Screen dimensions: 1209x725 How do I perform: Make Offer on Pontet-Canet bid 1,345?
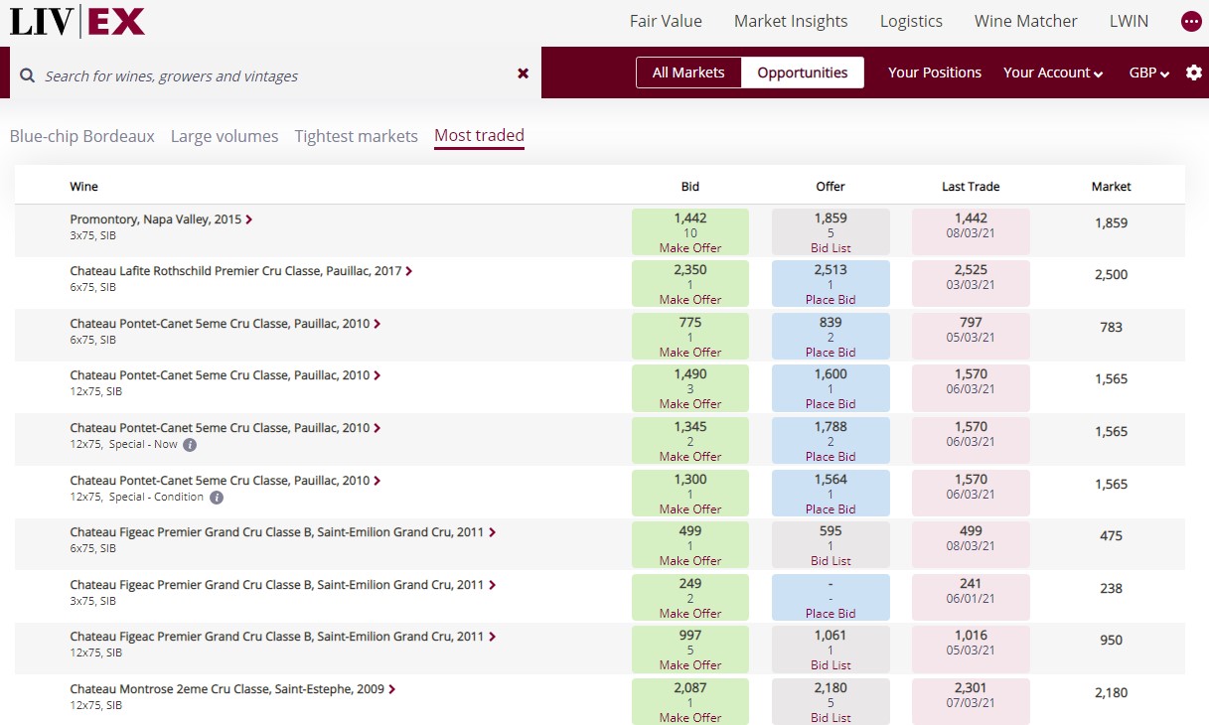coord(690,456)
